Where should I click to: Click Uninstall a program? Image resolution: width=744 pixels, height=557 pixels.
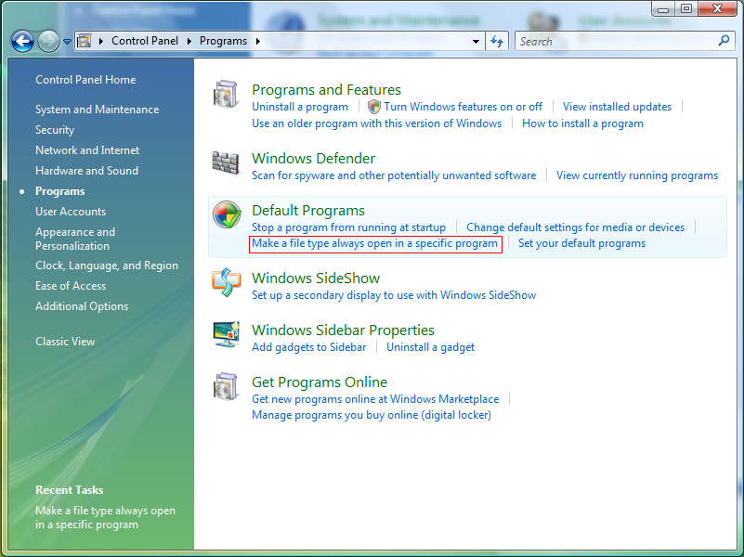click(x=300, y=107)
